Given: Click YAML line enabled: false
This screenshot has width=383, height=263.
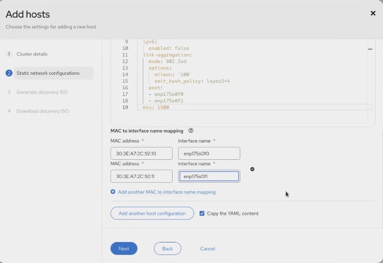Looking at the screenshot, I should (169, 48).
